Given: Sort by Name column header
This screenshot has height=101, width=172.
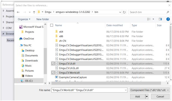Looking at the screenshot, I should coord(59,25).
